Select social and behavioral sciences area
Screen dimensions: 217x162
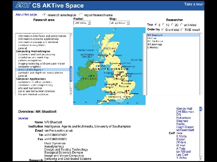36,91
